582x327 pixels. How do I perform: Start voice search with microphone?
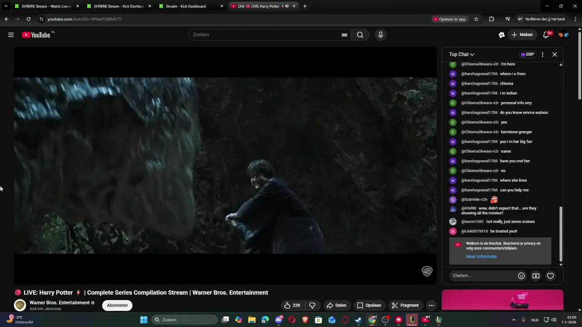(381, 35)
